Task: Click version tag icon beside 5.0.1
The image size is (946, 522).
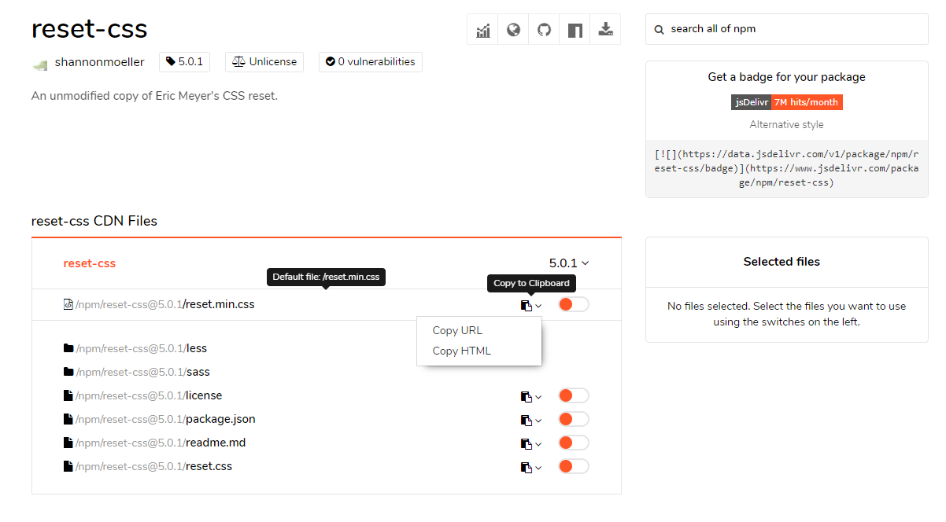Action: (170, 61)
